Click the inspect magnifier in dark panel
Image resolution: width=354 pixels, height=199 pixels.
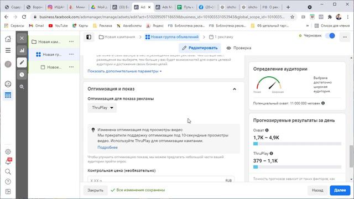[22, 87]
